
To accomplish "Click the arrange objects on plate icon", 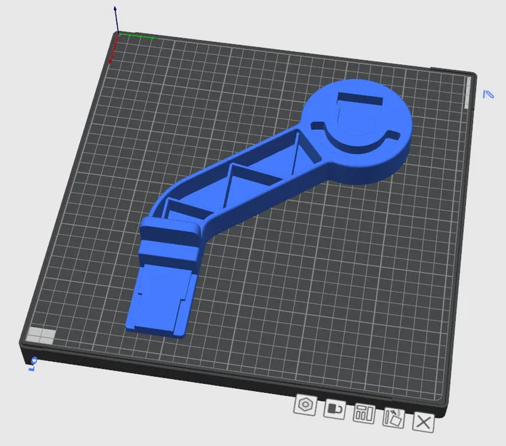I will [x=364, y=413].
